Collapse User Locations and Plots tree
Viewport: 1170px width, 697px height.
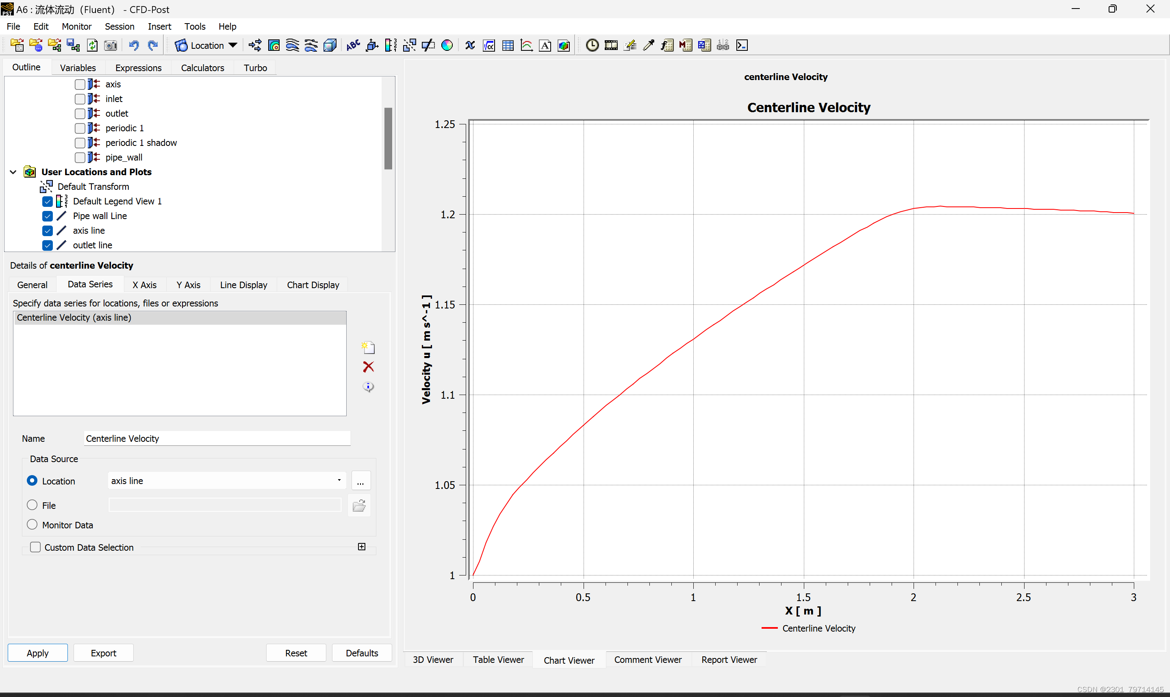(x=13, y=172)
